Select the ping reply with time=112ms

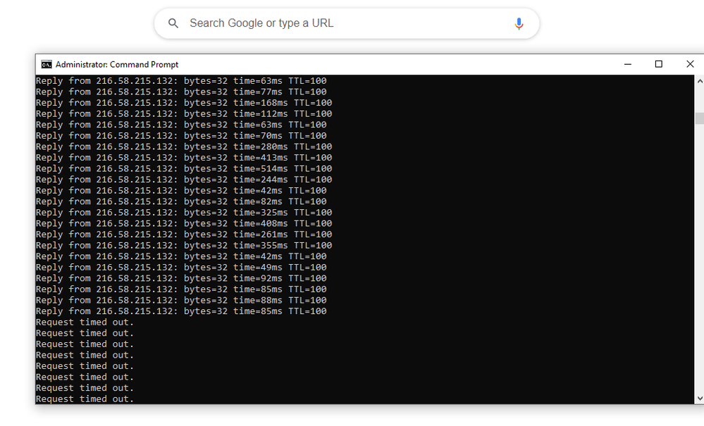click(183, 114)
